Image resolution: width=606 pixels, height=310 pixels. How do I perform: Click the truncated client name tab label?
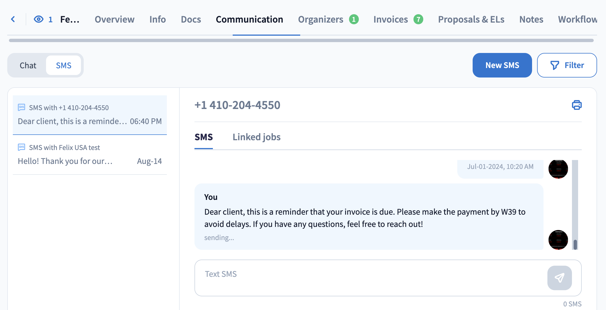coord(70,19)
